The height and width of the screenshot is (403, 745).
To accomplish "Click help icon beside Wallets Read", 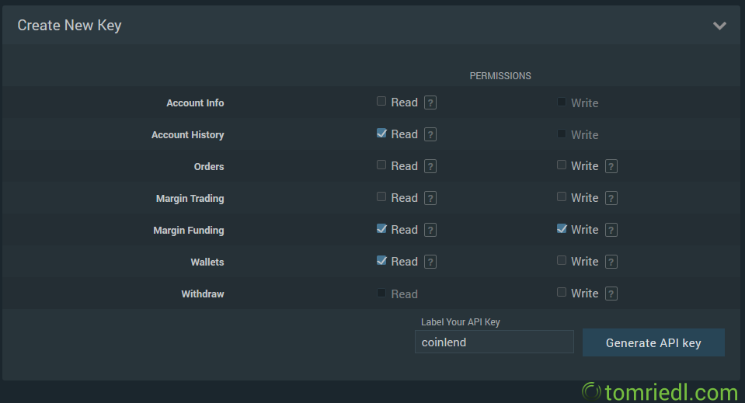I will point(430,262).
